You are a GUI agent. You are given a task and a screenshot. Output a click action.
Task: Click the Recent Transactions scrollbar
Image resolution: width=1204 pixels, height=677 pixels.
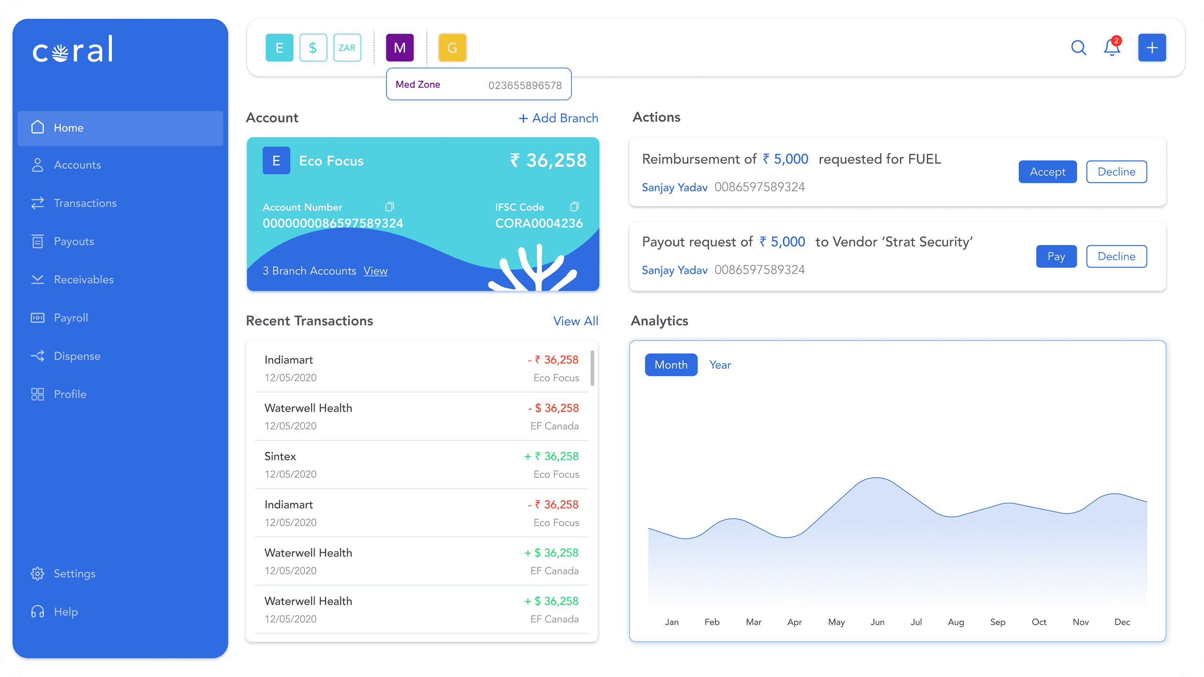pos(592,368)
